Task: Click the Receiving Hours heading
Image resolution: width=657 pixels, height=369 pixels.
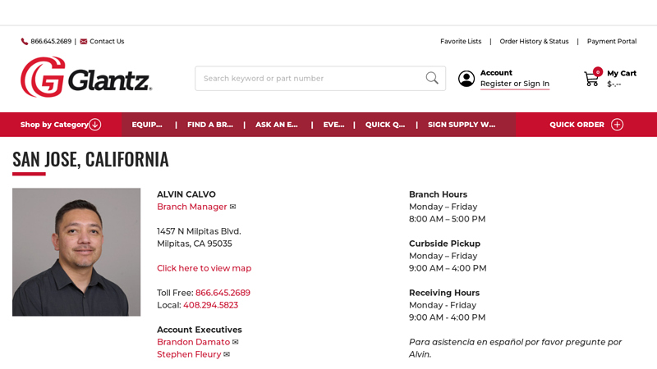Action: click(x=444, y=293)
